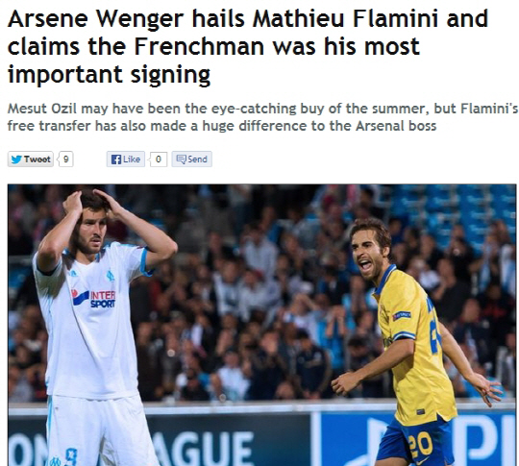Like the article on Facebook
The image size is (519, 466).
pyautogui.click(x=126, y=159)
